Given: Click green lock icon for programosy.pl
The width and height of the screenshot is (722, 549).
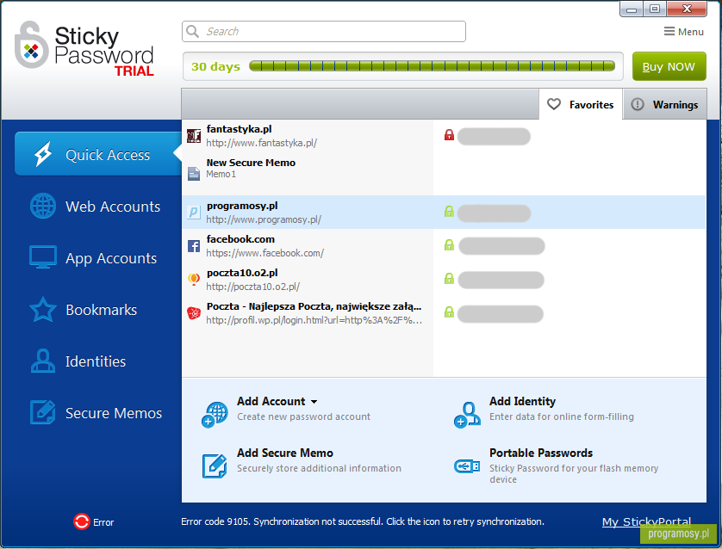Looking at the screenshot, I should [x=449, y=212].
